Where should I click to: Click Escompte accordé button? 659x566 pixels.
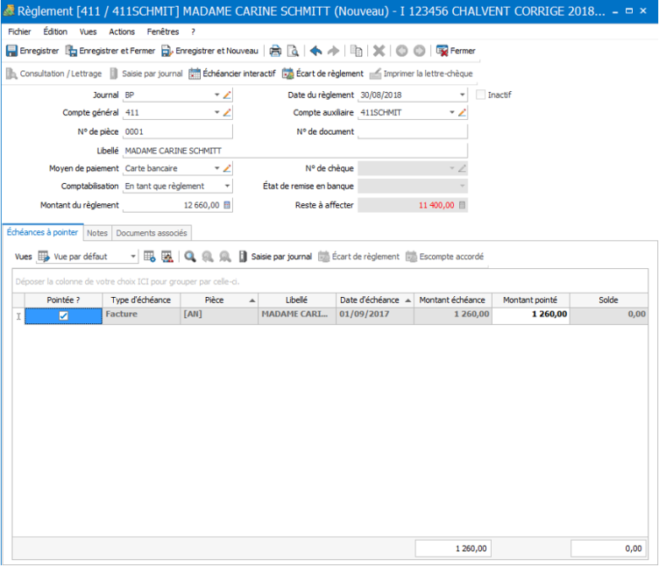click(x=444, y=257)
